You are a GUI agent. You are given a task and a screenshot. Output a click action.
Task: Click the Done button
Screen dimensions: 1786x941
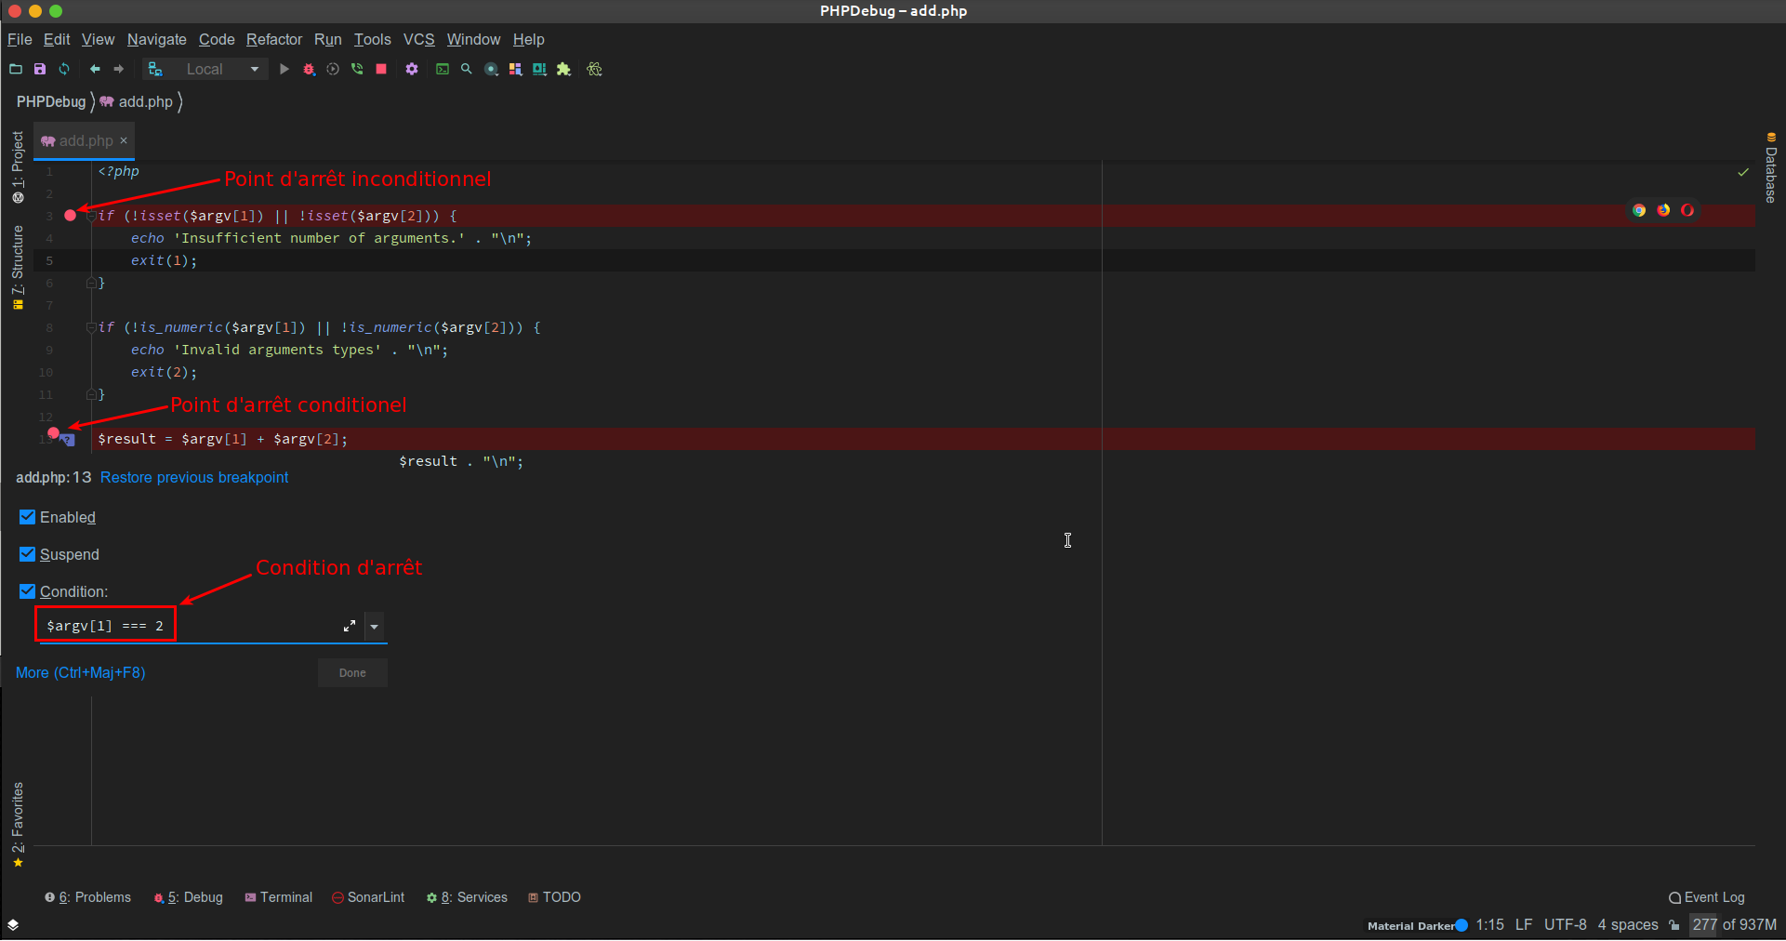point(352,673)
